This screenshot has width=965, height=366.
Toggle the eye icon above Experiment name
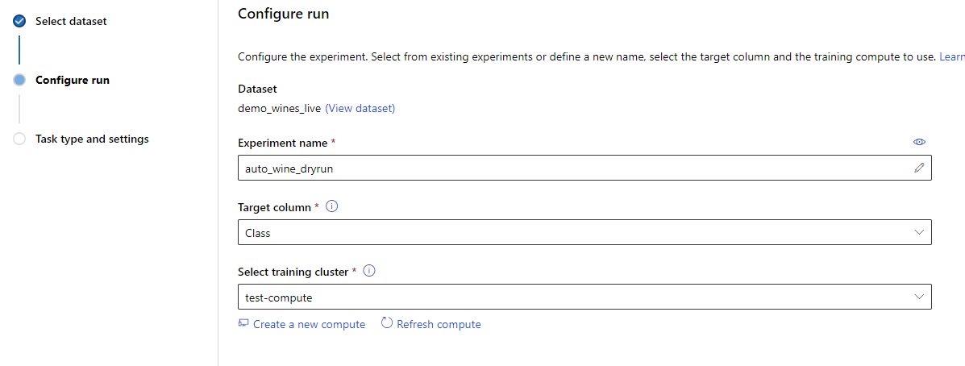[919, 142]
